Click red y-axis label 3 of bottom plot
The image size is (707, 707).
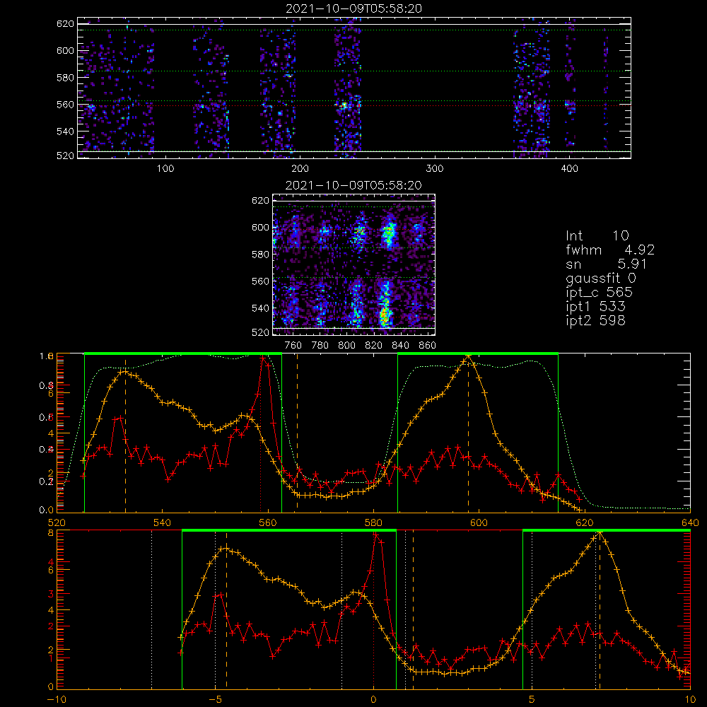tap(51, 594)
